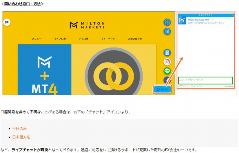Open the Facebook icon

(167, 80)
